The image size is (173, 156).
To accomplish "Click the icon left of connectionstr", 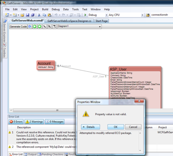I will 148,15.
